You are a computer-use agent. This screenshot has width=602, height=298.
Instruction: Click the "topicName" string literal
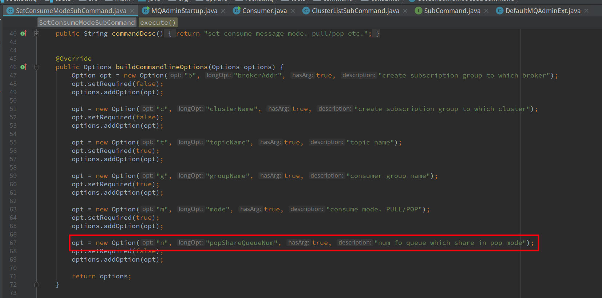point(228,142)
